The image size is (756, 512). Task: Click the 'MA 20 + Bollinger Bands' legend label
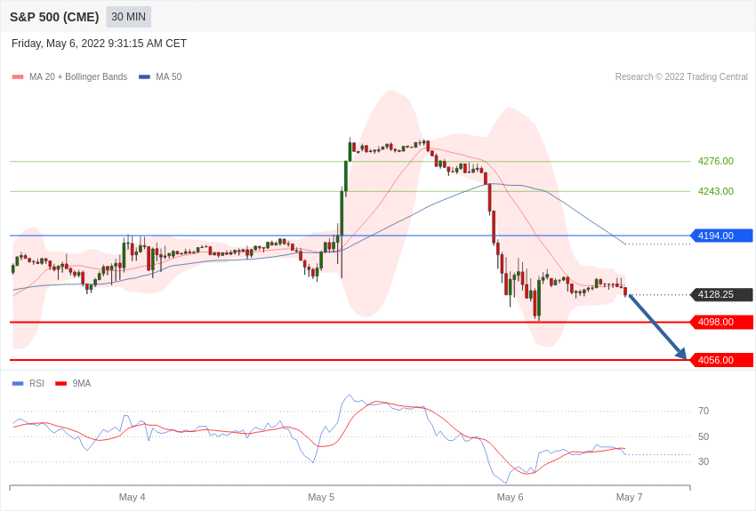pos(78,76)
